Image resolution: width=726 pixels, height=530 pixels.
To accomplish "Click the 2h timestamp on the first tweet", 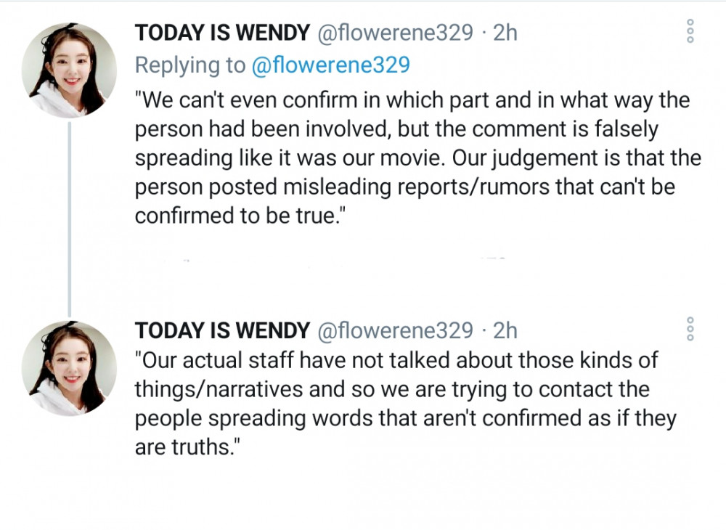I will tap(505, 33).
